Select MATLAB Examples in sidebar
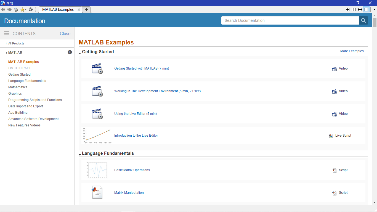Screen dimensions: 377x212 (23, 62)
